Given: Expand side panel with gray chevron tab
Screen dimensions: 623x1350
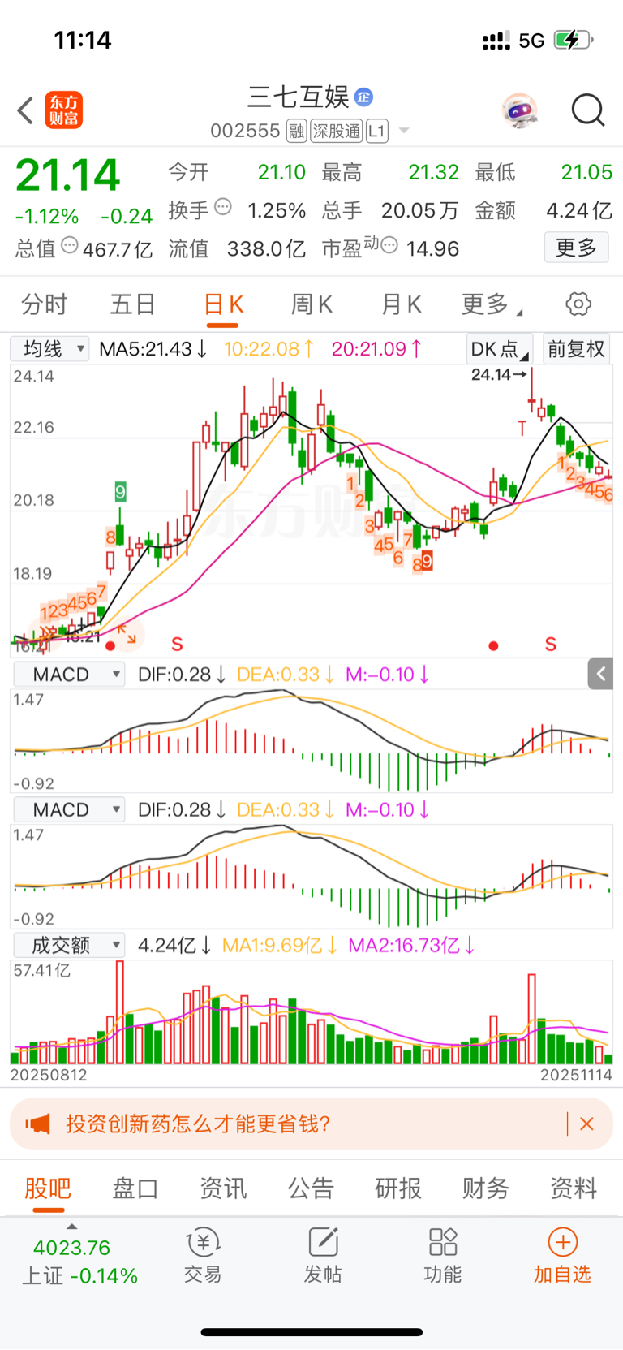Looking at the screenshot, I should click(x=600, y=673).
